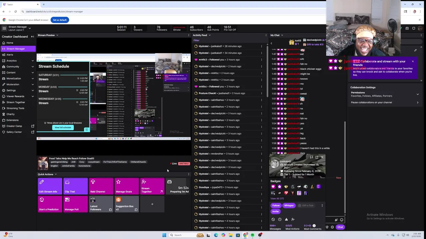
Task: Open Quick Actions panel options menu
Action: click(x=189, y=174)
